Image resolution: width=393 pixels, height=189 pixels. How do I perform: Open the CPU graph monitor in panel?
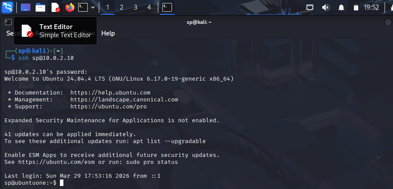(274, 13)
